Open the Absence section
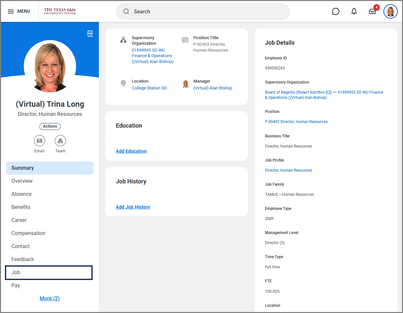 click(22, 194)
